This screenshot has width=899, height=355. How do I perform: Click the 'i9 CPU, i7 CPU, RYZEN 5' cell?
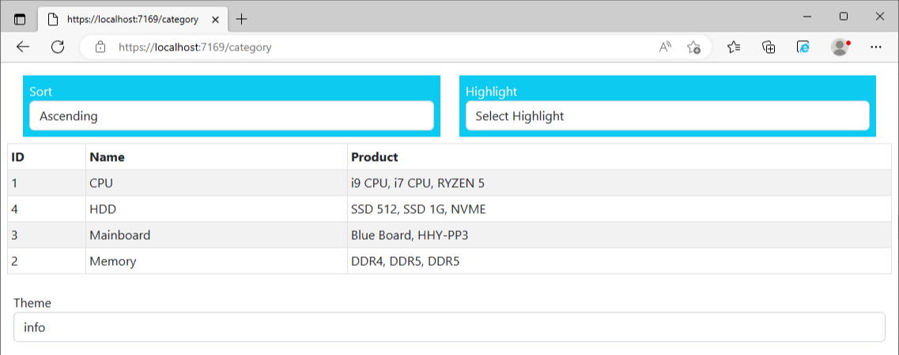point(619,183)
